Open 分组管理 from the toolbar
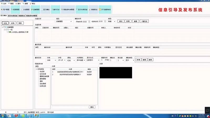 point(25,9)
